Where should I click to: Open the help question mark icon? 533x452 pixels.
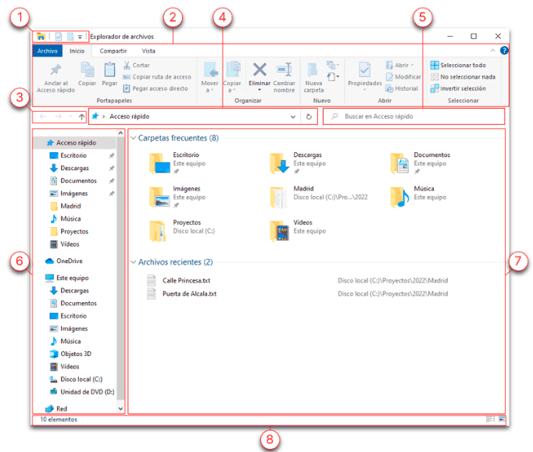[x=504, y=51]
